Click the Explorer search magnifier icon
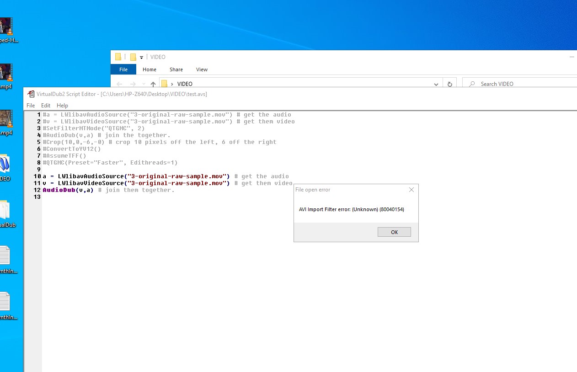577x372 pixels. (x=471, y=84)
